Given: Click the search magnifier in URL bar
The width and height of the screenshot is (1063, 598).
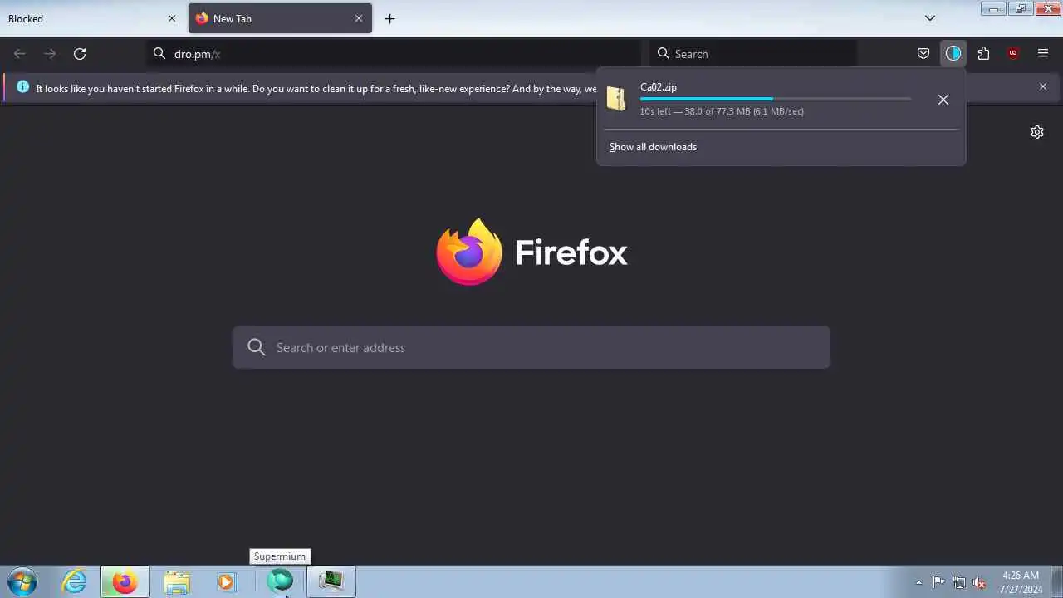Looking at the screenshot, I should coord(159,54).
